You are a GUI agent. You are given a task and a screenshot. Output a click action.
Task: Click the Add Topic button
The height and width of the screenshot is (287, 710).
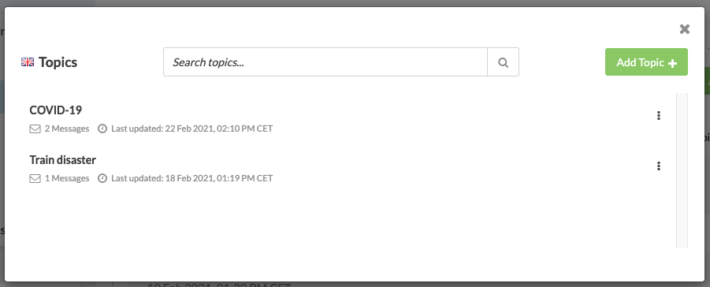[x=646, y=62]
